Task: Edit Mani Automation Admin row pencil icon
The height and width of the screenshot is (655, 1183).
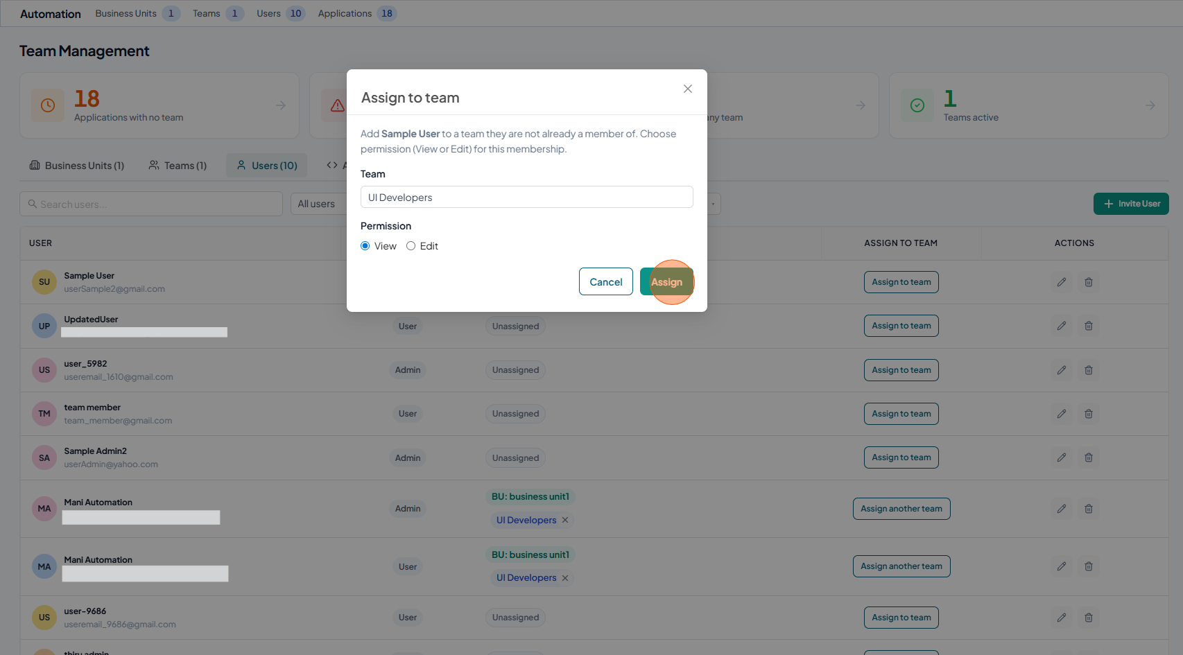Action: (x=1062, y=509)
